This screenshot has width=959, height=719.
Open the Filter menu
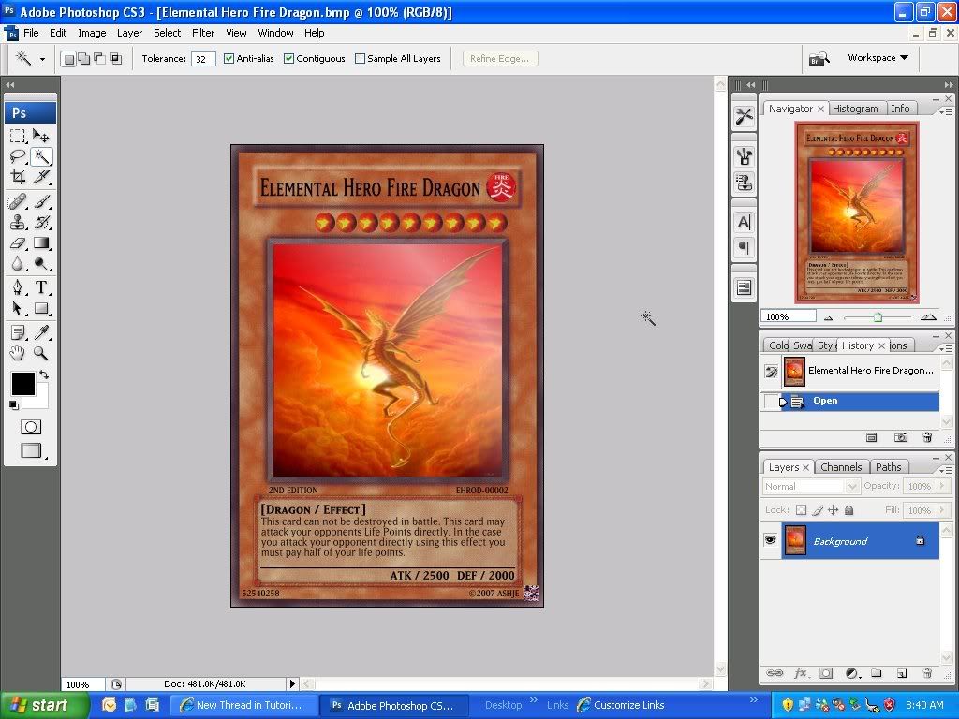tap(203, 33)
